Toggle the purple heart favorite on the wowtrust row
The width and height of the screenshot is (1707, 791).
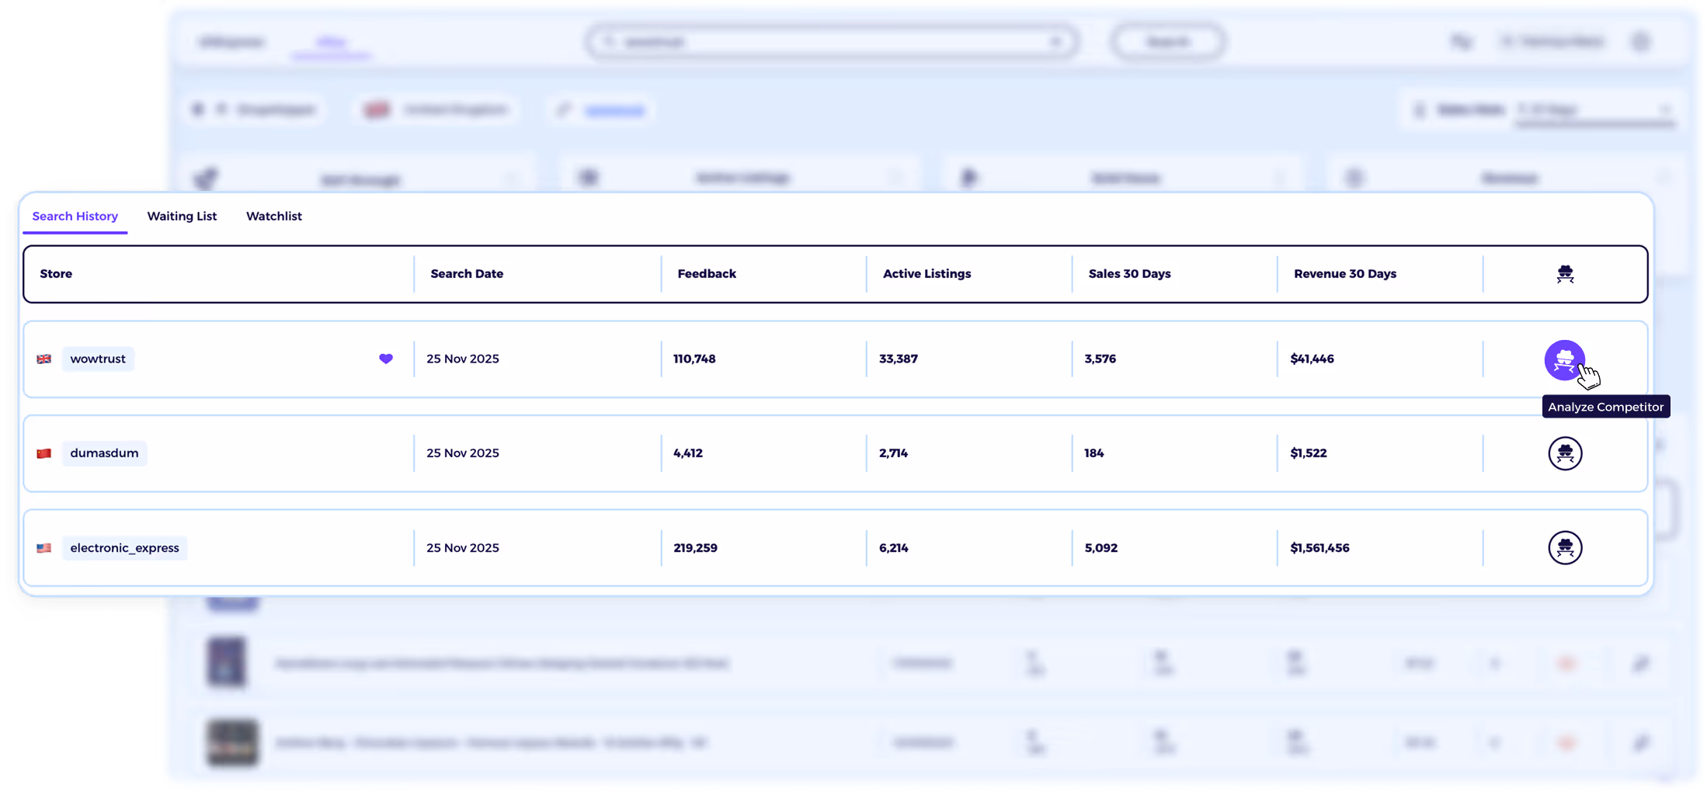coord(386,359)
